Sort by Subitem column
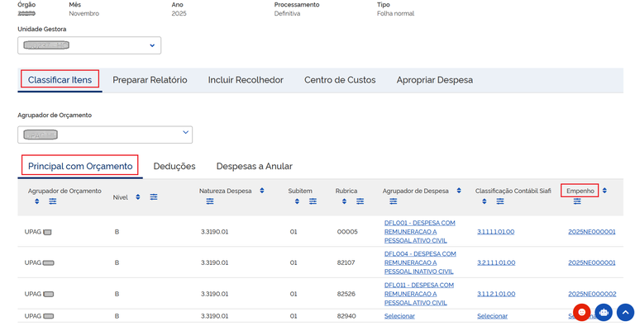The height and width of the screenshot is (326, 635). click(x=297, y=201)
